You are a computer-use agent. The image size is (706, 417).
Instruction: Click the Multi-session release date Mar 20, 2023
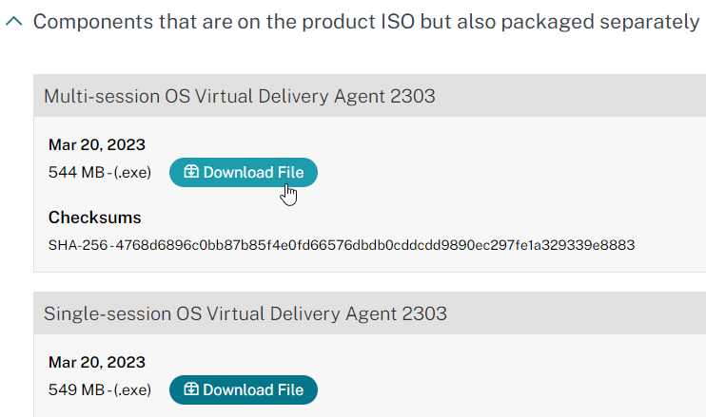(x=97, y=144)
